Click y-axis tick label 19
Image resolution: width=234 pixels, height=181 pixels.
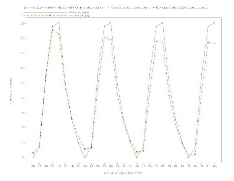(x=23, y=53)
